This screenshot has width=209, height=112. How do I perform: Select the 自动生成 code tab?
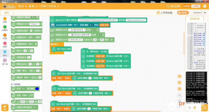[195, 19]
